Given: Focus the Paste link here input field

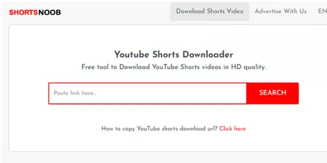Looking at the screenshot, I should [x=148, y=93].
